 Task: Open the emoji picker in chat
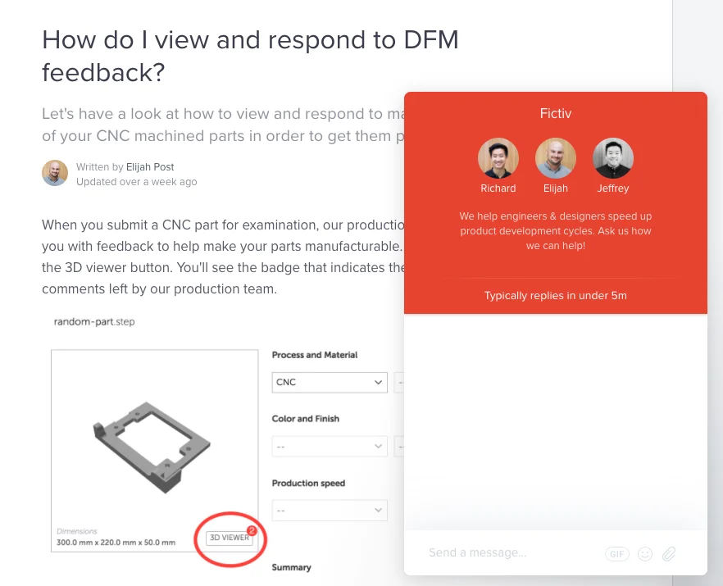[644, 554]
